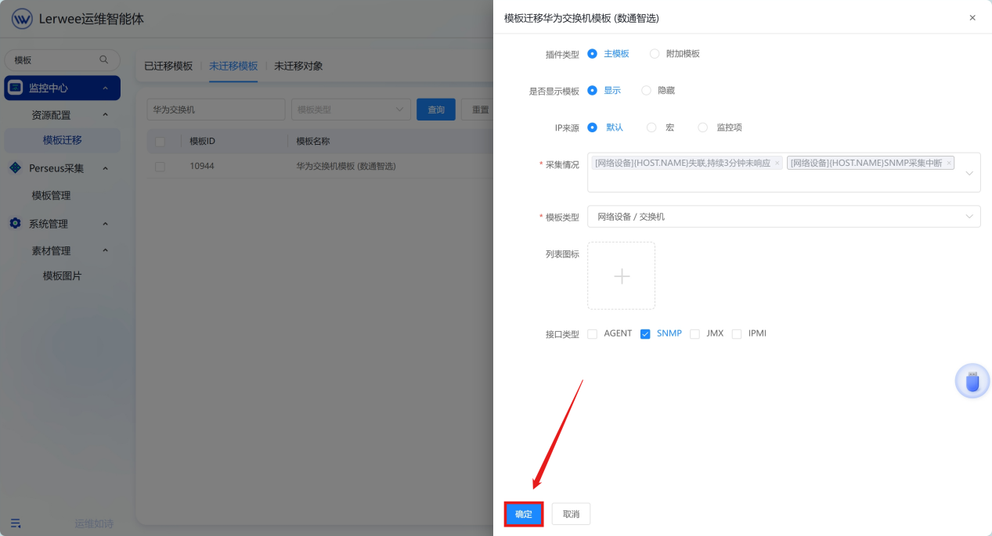Image resolution: width=992 pixels, height=536 pixels.
Task: Open the 采集情况 multi-select dropdown arrow
Action: [x=970, y=173]
